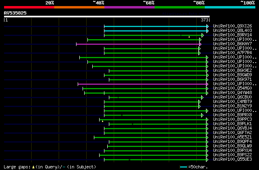Select the UniRef100_B1N2Y9 label
Screen dimensions: 259x170
[x=232, y=106]
